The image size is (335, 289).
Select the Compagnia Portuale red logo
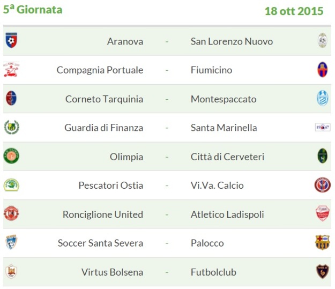point(11,69)
